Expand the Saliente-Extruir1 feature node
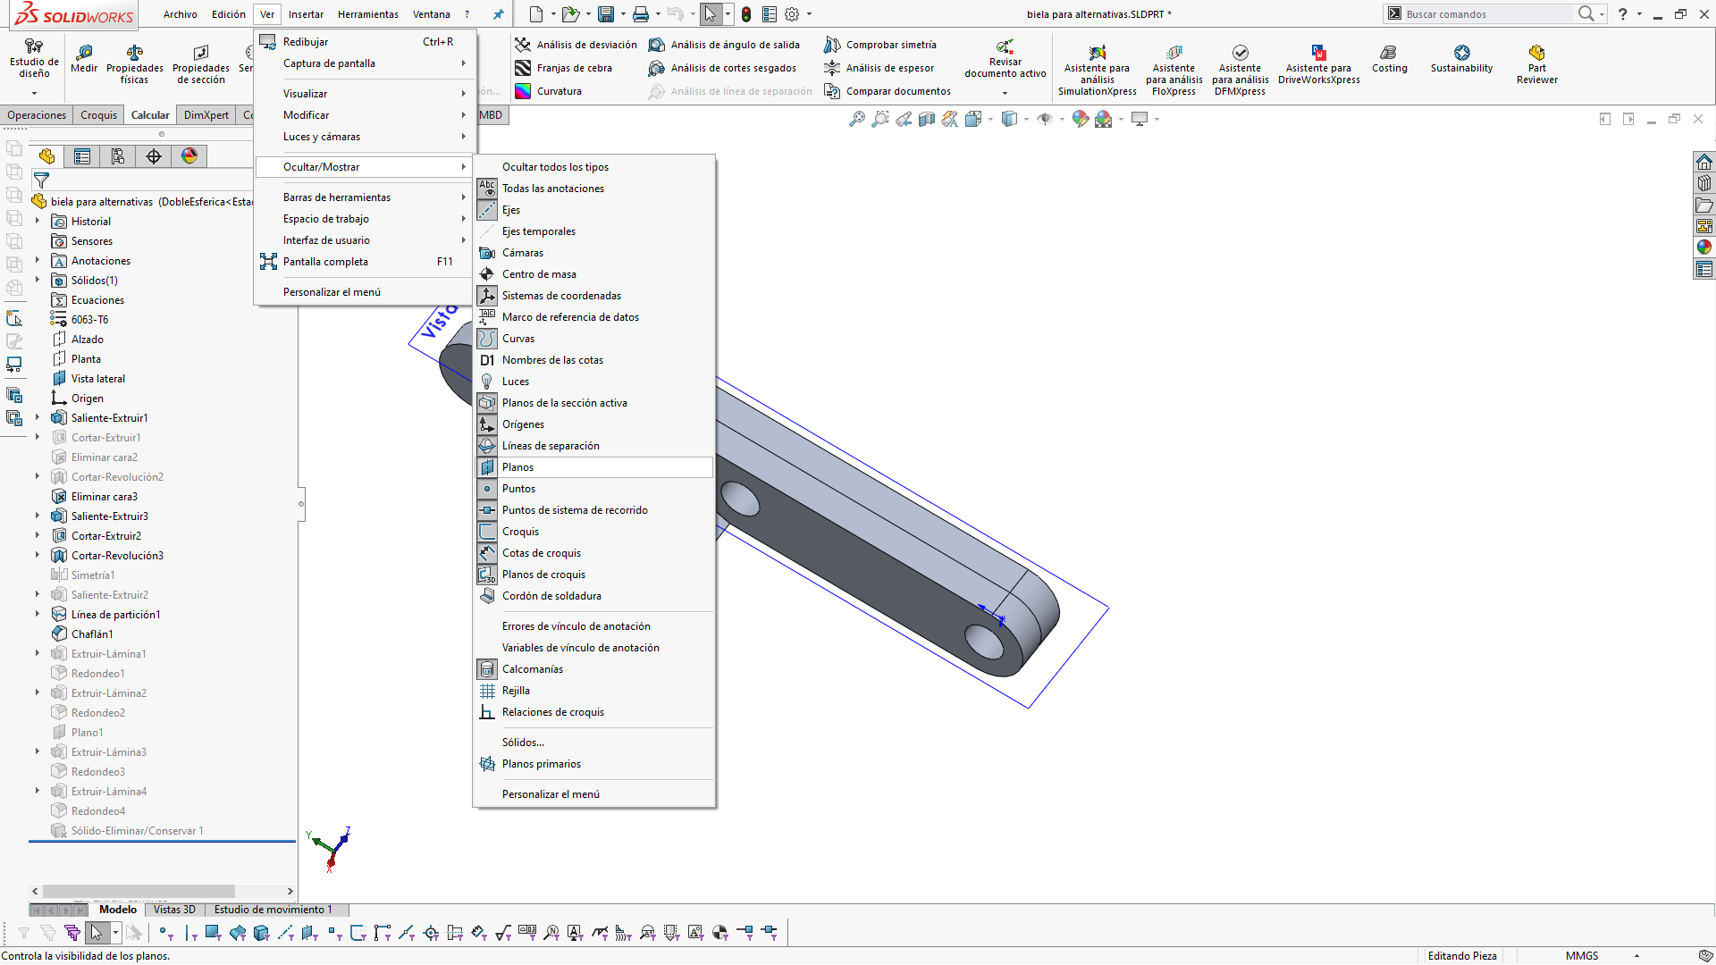This screenshot has height=965, width=1716. coord(38,418)
